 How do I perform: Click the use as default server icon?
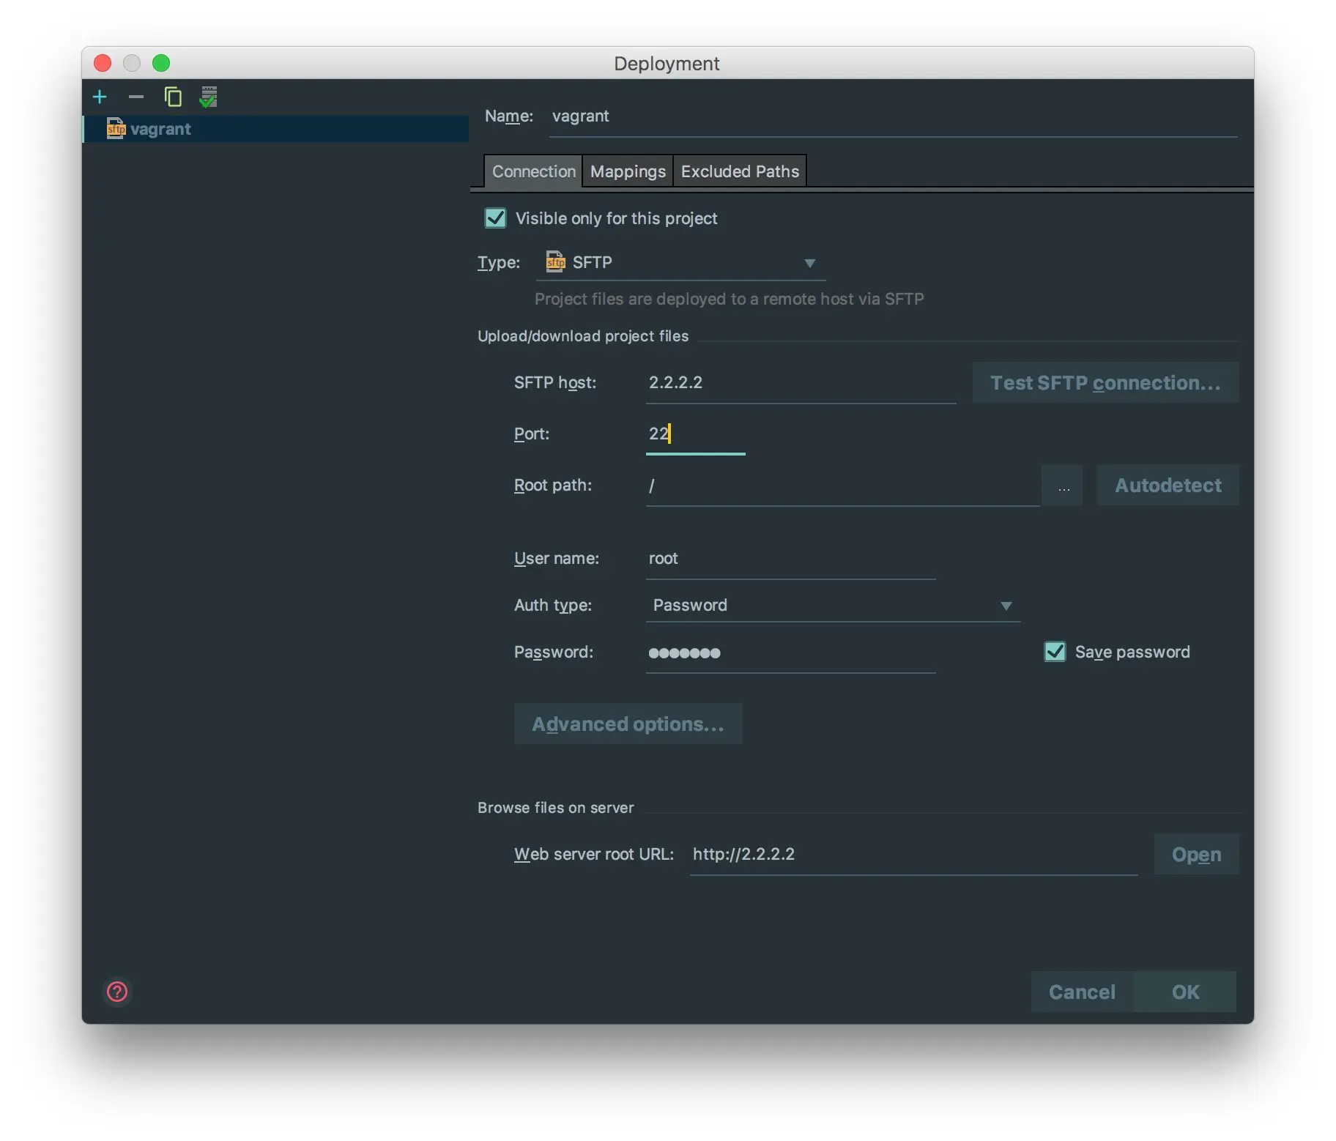coord(209,97)
